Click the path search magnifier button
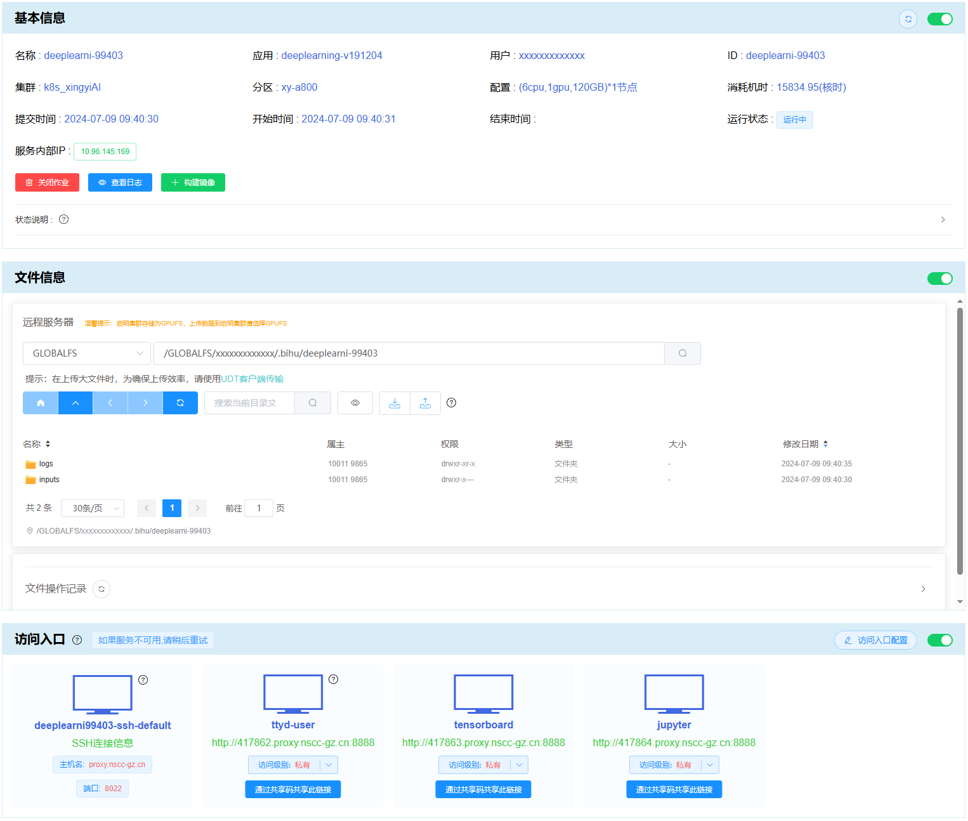The image size is (968, 821). (x=683, y=353)
